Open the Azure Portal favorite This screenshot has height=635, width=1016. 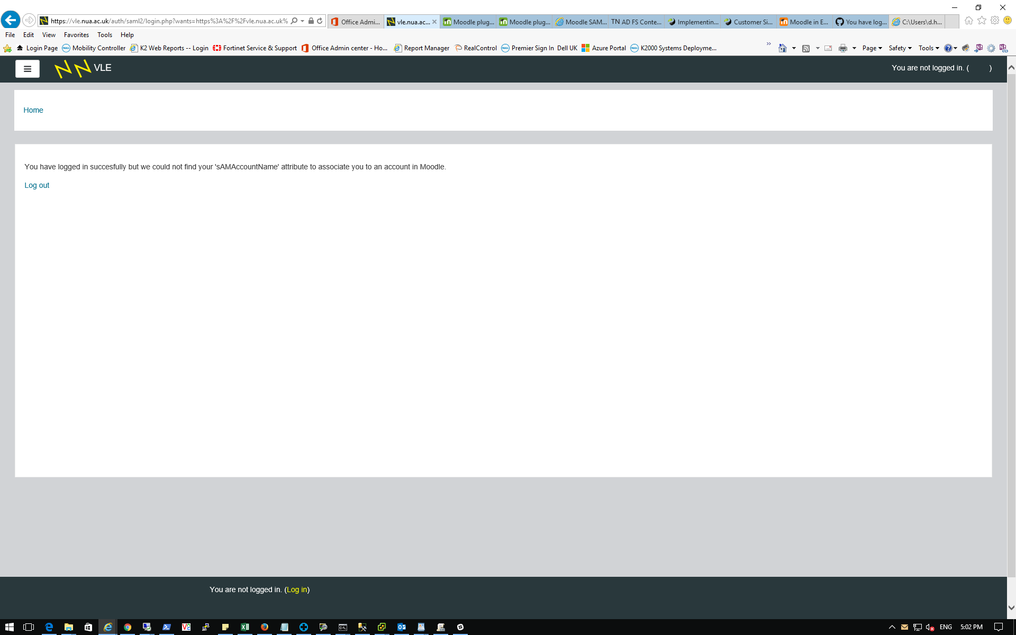tap(604, 48)
